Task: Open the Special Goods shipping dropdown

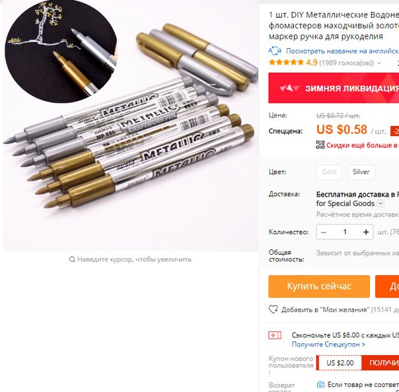Action: 381,203
